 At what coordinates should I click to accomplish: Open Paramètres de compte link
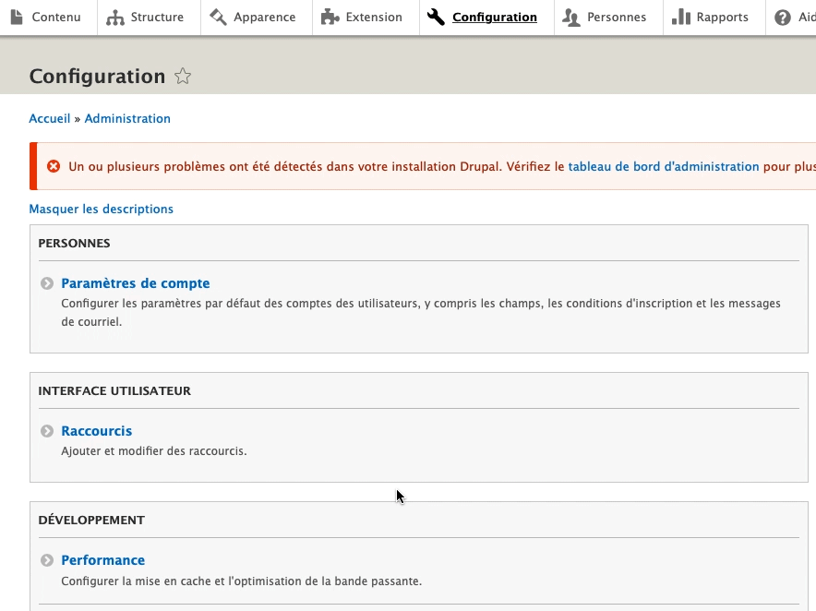(135, 283)
